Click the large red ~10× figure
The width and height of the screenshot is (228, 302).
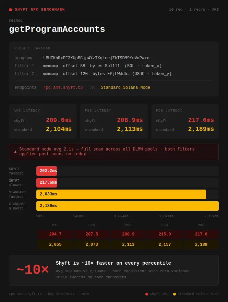coord(33,270)
